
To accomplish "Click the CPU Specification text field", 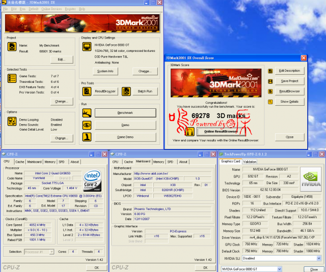I will (64, 196).
